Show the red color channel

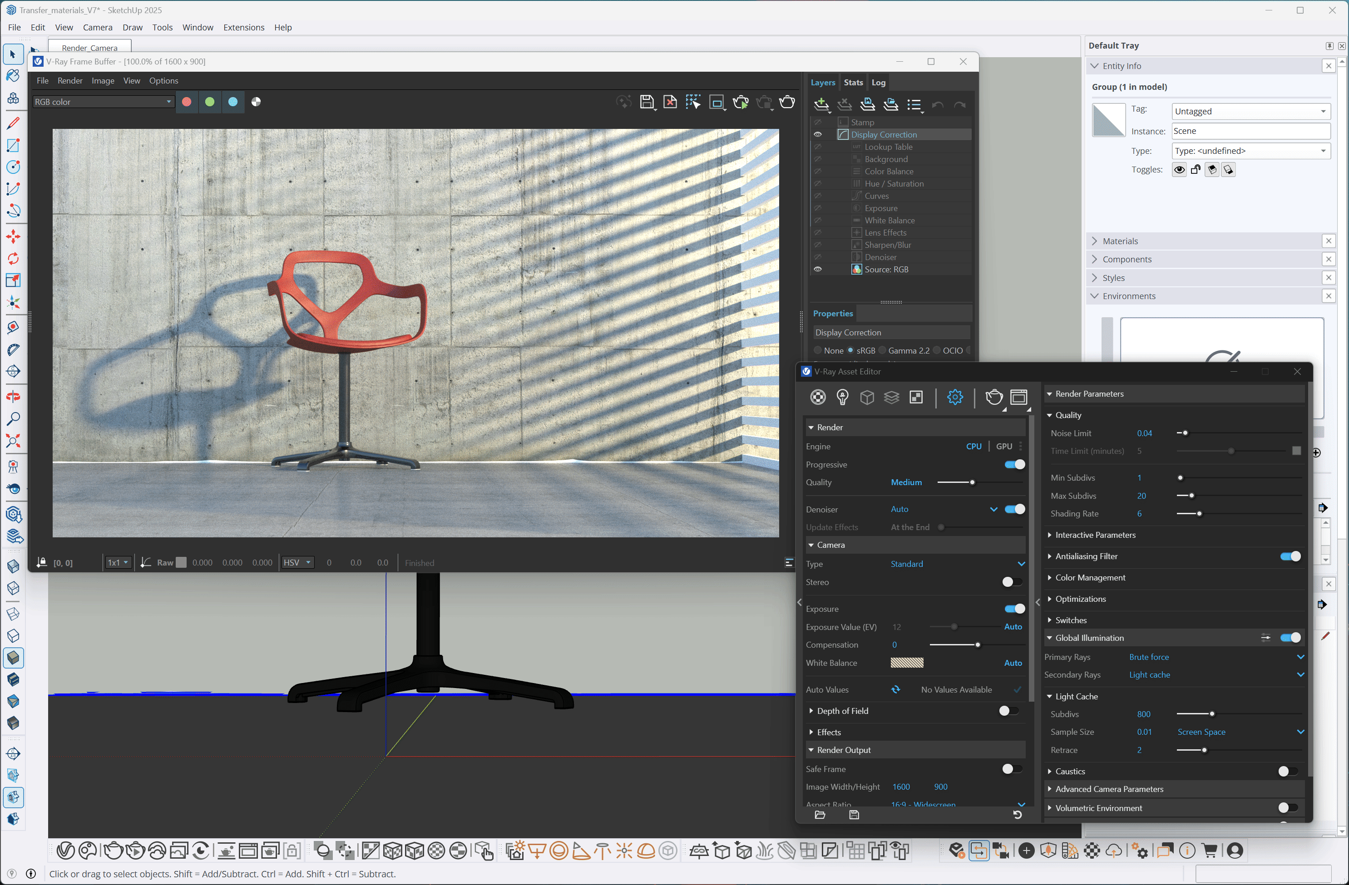[187, 102]
